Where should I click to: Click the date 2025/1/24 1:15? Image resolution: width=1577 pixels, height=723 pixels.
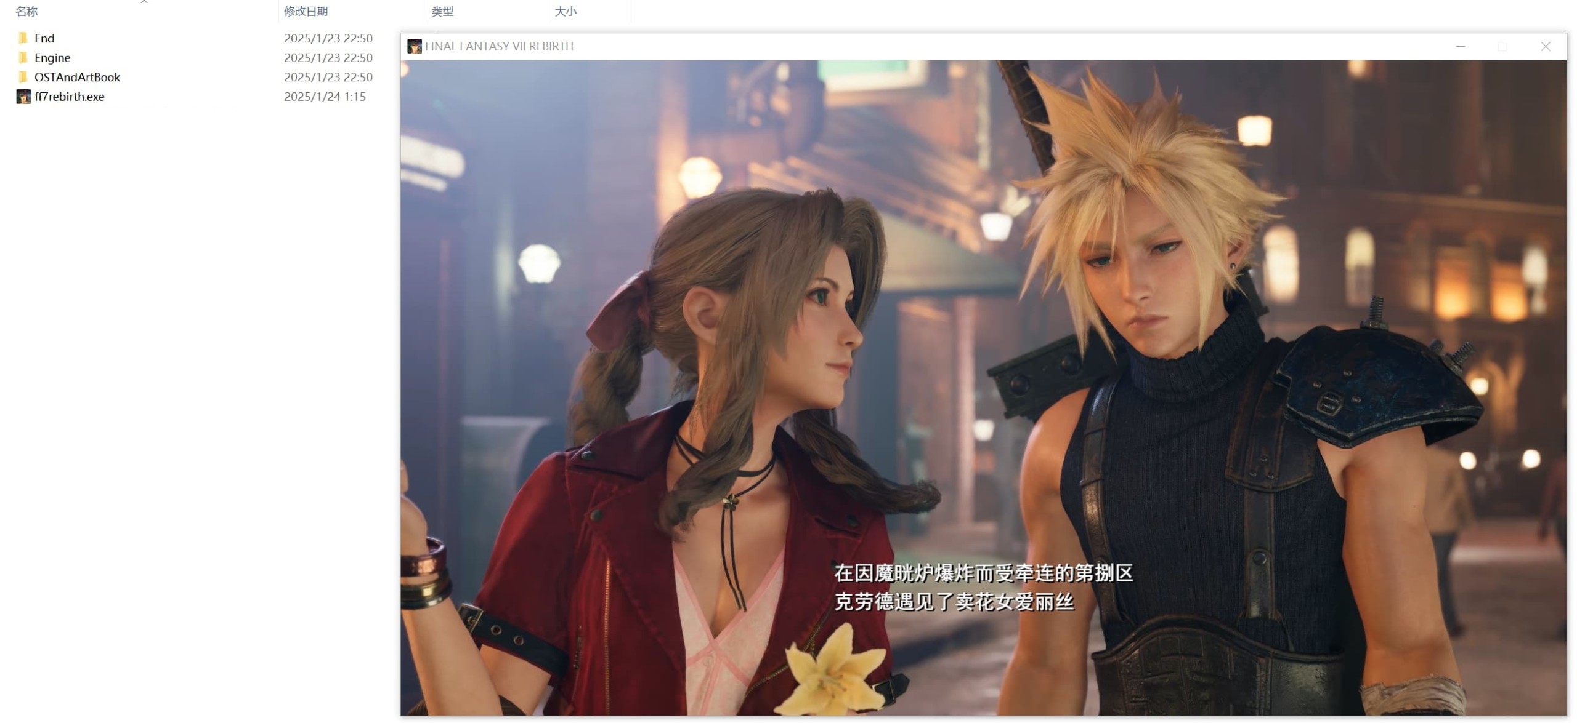(325, 97)
